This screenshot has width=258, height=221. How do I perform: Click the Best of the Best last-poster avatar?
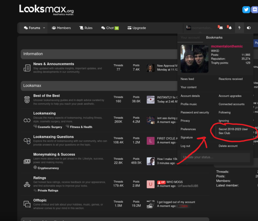pyautogui.click(x=151, y=100)
